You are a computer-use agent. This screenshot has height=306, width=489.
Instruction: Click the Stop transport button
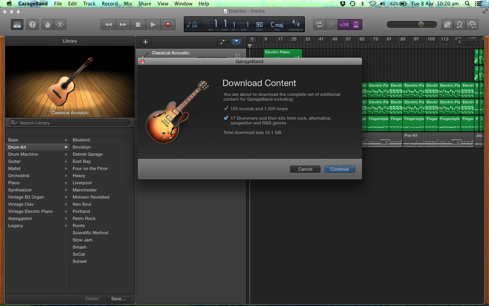138,25
